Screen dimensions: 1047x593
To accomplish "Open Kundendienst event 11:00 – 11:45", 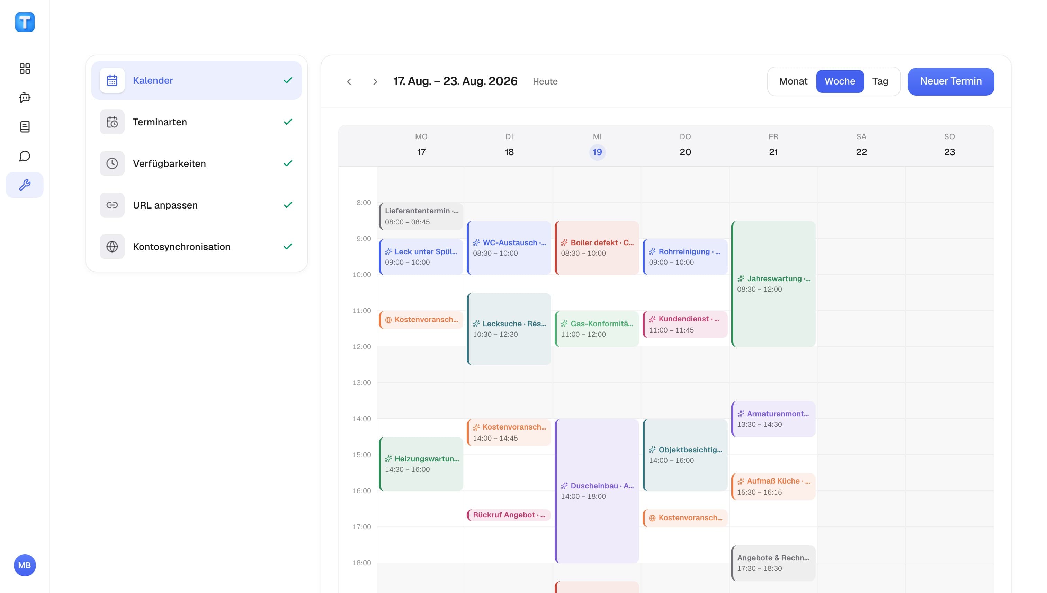I will point(685,324).
